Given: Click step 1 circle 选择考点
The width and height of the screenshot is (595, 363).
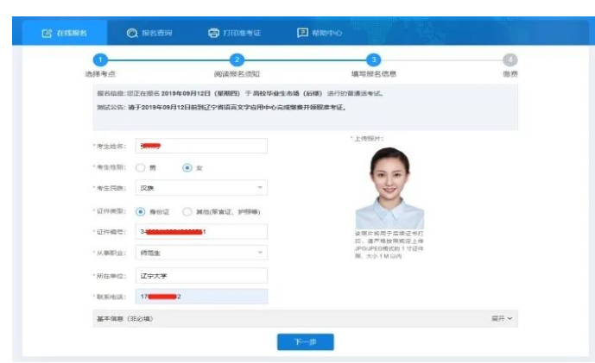Looking at the screenshot, I should 100,59.
